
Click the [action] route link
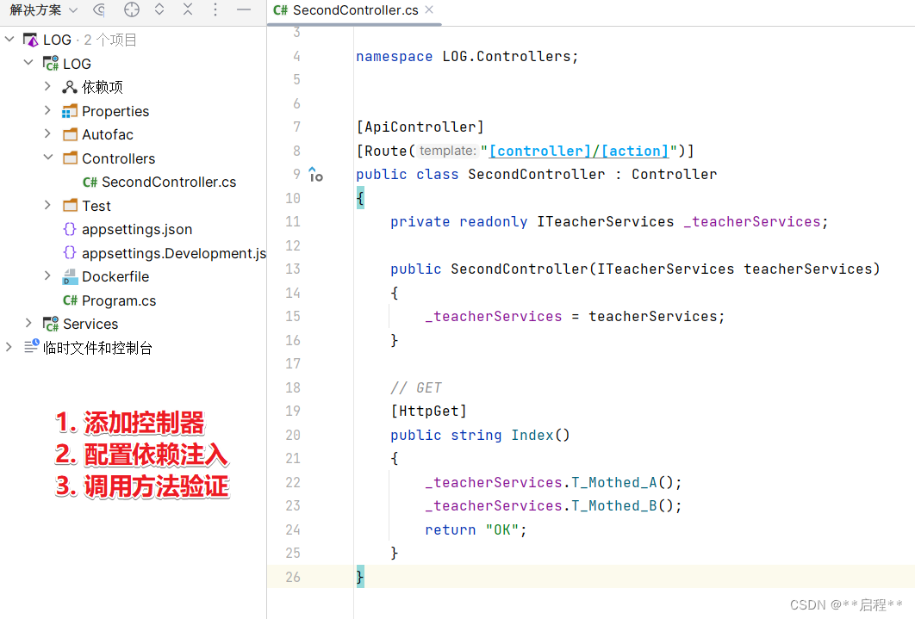(x=635, y=151)
